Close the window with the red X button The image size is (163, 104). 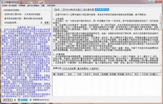coord(159,2)
